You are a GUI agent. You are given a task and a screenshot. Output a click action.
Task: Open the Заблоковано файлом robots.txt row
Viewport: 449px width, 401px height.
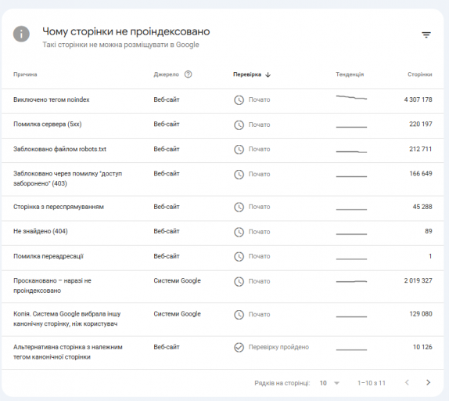coord(223,150)
